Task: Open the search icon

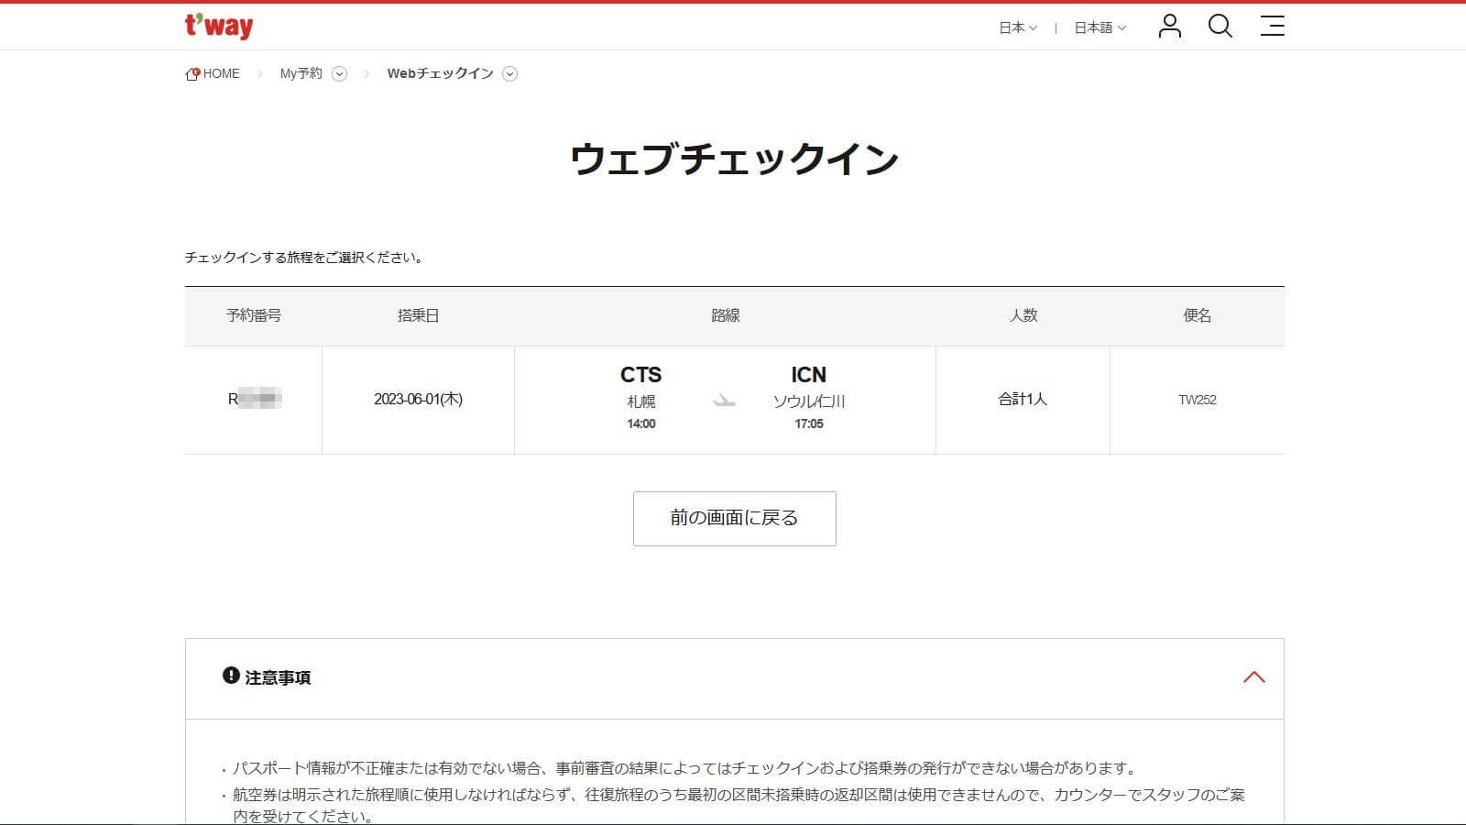Action: pos(1220,27)
